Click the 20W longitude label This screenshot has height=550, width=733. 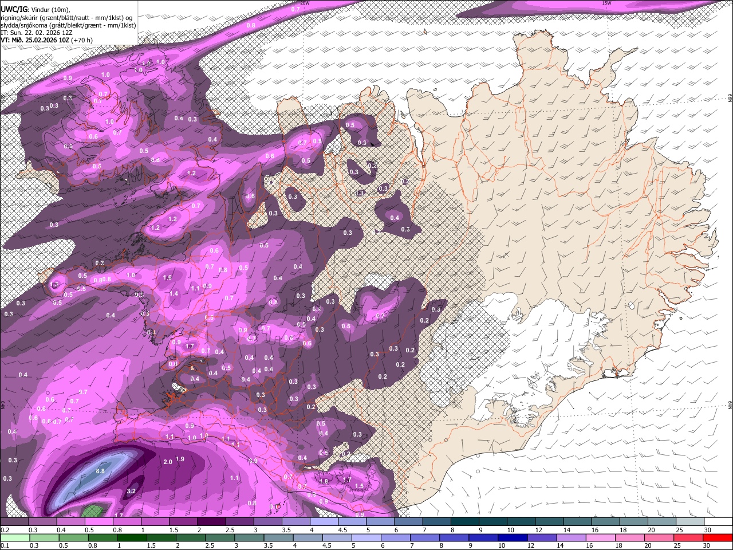click(x=305, y=3)
